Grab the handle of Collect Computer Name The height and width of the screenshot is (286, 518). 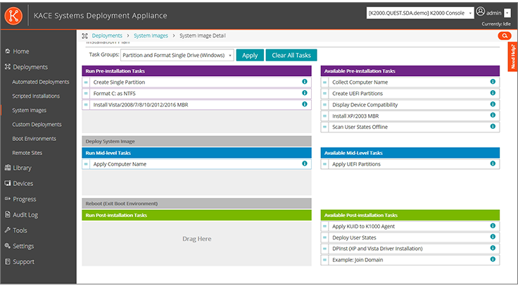[x=324, y=82]
